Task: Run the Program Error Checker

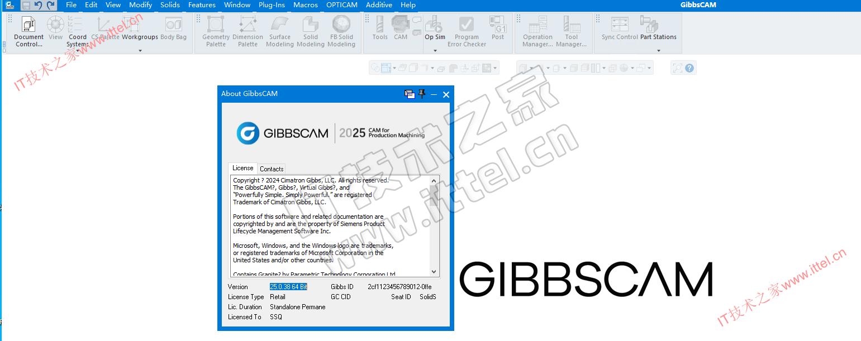Action: 467,32
